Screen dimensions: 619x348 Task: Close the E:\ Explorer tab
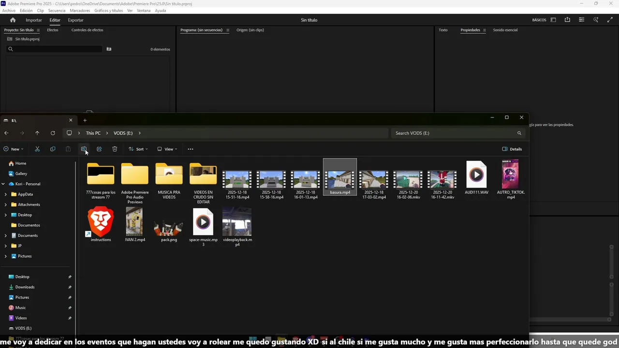tap(71, 120)
